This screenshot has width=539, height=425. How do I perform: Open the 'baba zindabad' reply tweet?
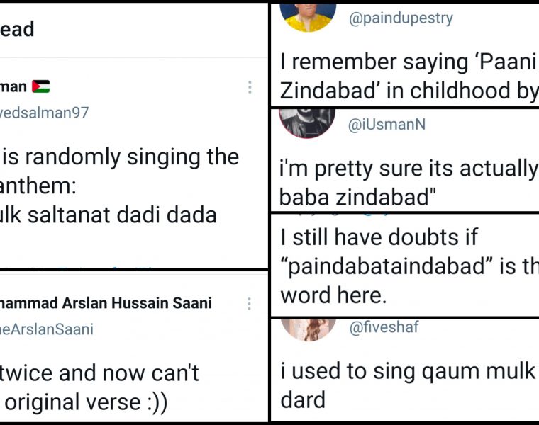(409, 182)
